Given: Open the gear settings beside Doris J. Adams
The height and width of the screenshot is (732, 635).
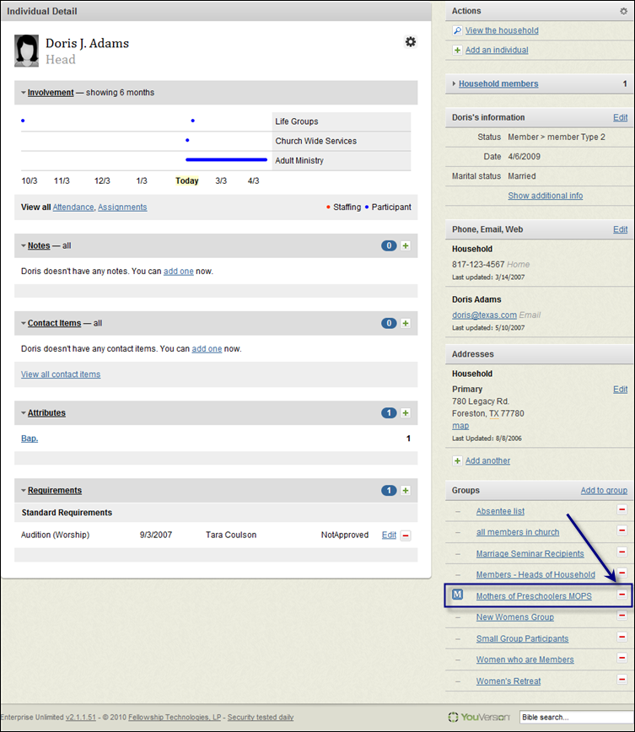Looking at the screenshot, I should click(x=410, y=42).
